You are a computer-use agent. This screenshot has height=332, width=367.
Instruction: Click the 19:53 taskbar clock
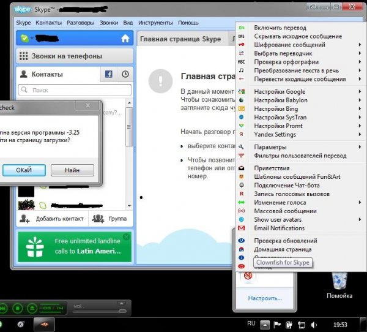click(x=340, y=325)
